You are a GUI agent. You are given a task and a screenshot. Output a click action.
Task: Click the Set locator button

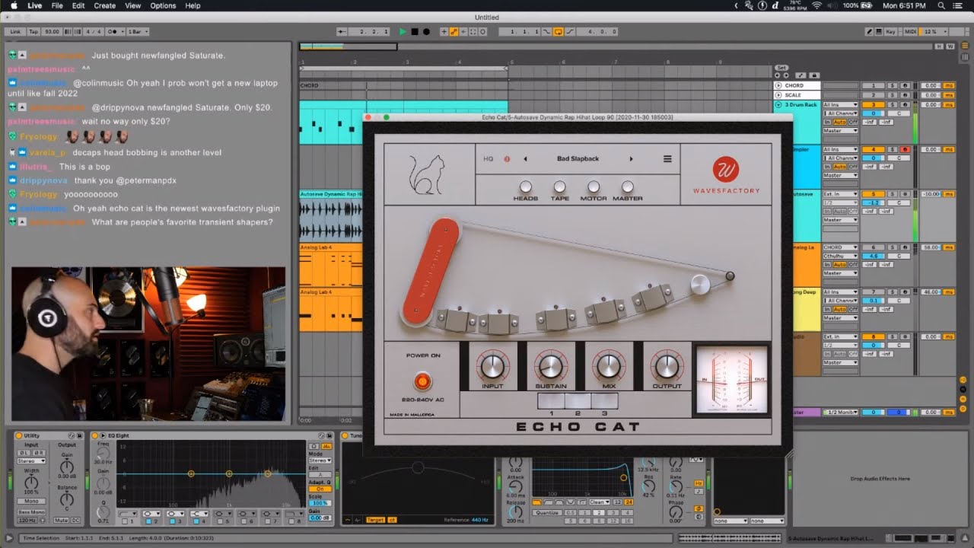click(781, 68)
